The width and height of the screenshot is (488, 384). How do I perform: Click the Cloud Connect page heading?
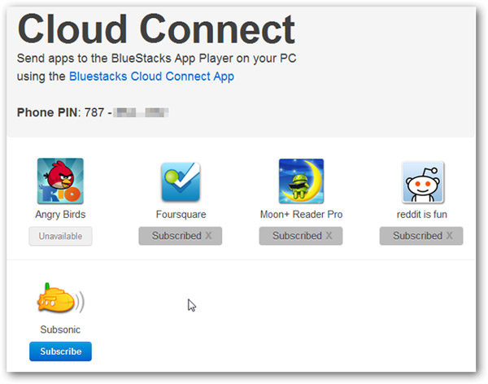coord(156,28)
